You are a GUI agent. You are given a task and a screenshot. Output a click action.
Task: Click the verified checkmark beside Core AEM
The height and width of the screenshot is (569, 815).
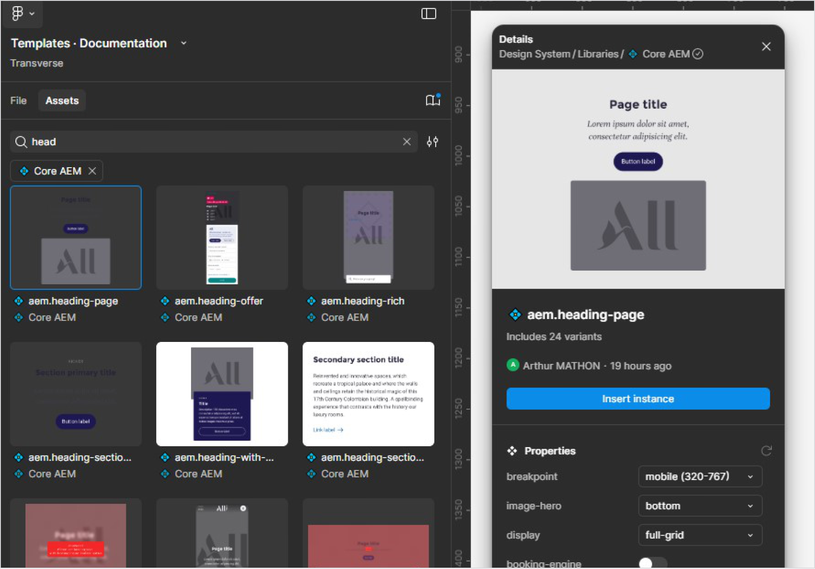(698, 54)
